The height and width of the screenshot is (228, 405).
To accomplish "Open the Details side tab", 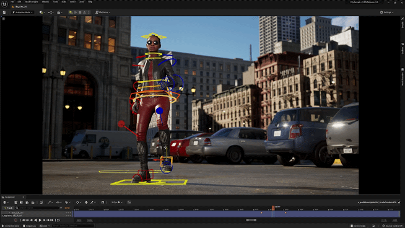I will pos(403,24).
